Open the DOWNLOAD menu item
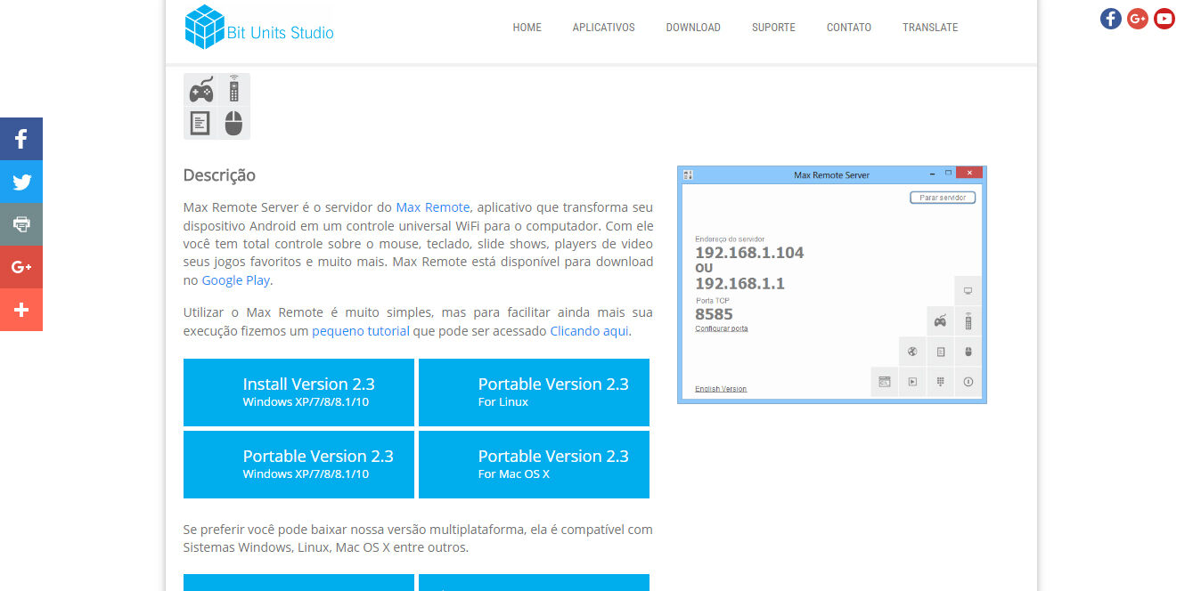Viewport: 1201px width, 591px height. (x=693, y=28)
